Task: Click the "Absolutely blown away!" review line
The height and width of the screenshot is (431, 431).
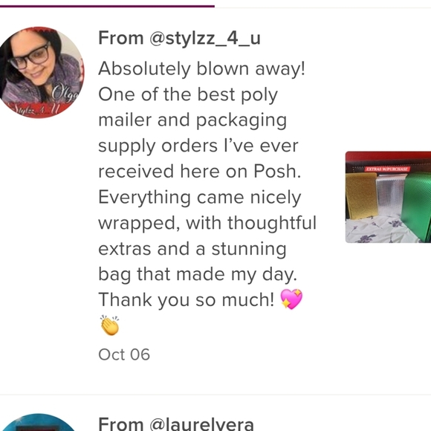Action: pyautogui.click(x=202, y=68)
